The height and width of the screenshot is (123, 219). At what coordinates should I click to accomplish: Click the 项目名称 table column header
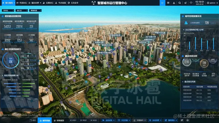pyautogui.click(x=186, y=87)
